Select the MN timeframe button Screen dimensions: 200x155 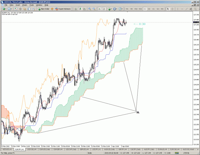[x=162, y=9]
